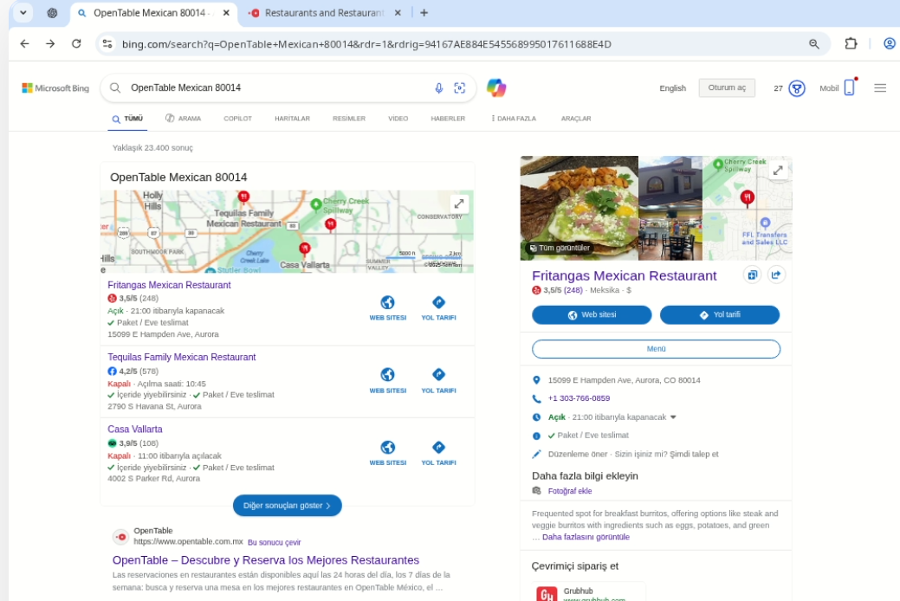Click the Oturum aç sign-in button
The height and width of the screenshot is (601, 900).
point(727,87)
